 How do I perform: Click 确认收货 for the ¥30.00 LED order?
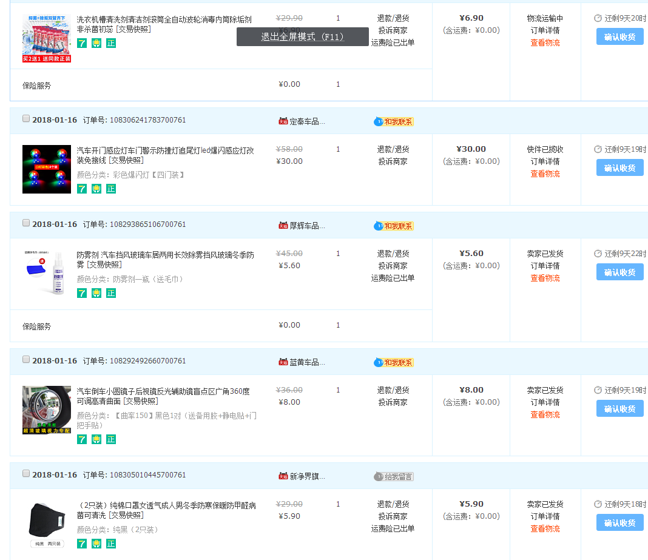(x=619, y=167)
